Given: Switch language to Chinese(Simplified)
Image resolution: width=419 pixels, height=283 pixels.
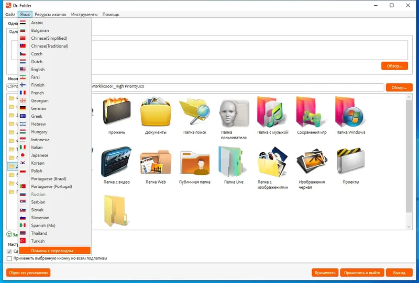Looking at the screenshot, I should coord(55,38).
